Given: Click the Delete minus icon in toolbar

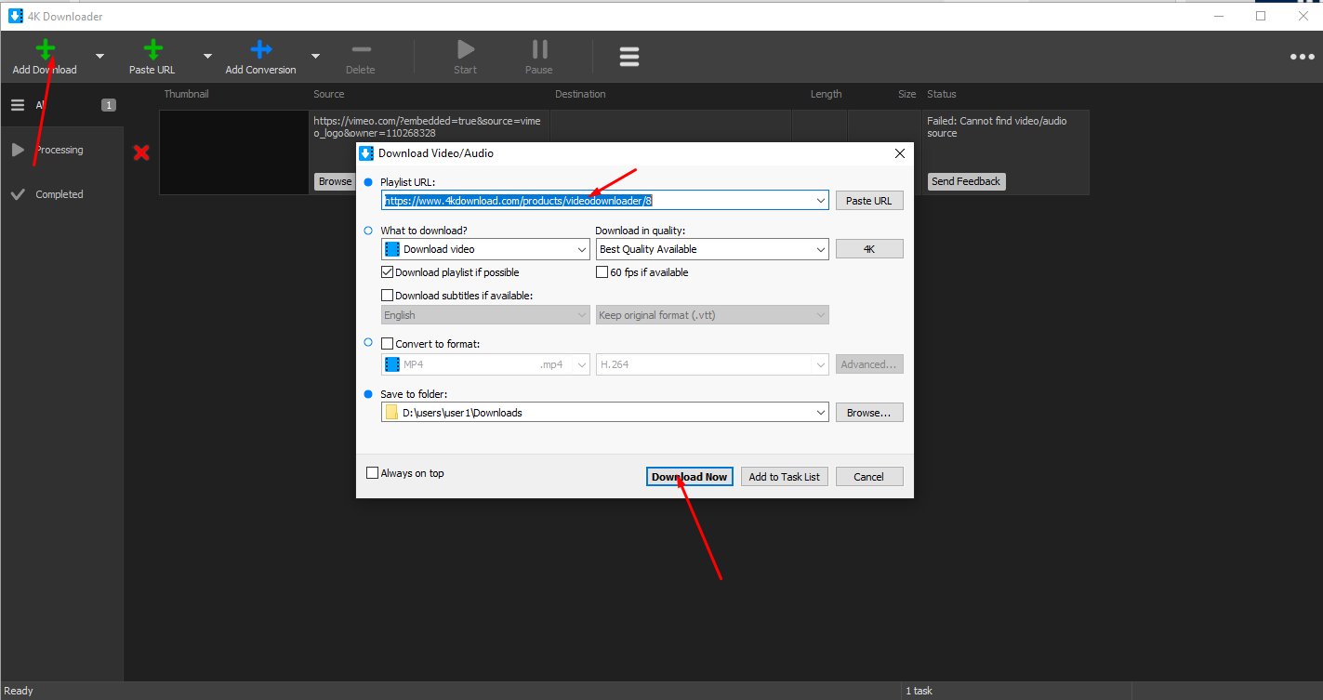Looking at the screenshot, I should (361, 50).
